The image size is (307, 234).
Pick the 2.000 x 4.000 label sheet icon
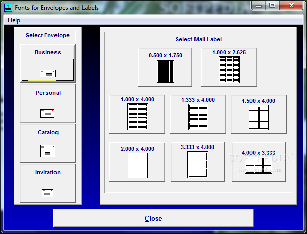coord(137,165)
